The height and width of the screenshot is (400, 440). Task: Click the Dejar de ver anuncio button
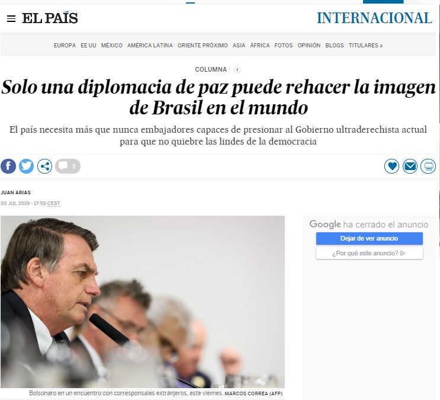pyautogui.click(x=370, y=238)
